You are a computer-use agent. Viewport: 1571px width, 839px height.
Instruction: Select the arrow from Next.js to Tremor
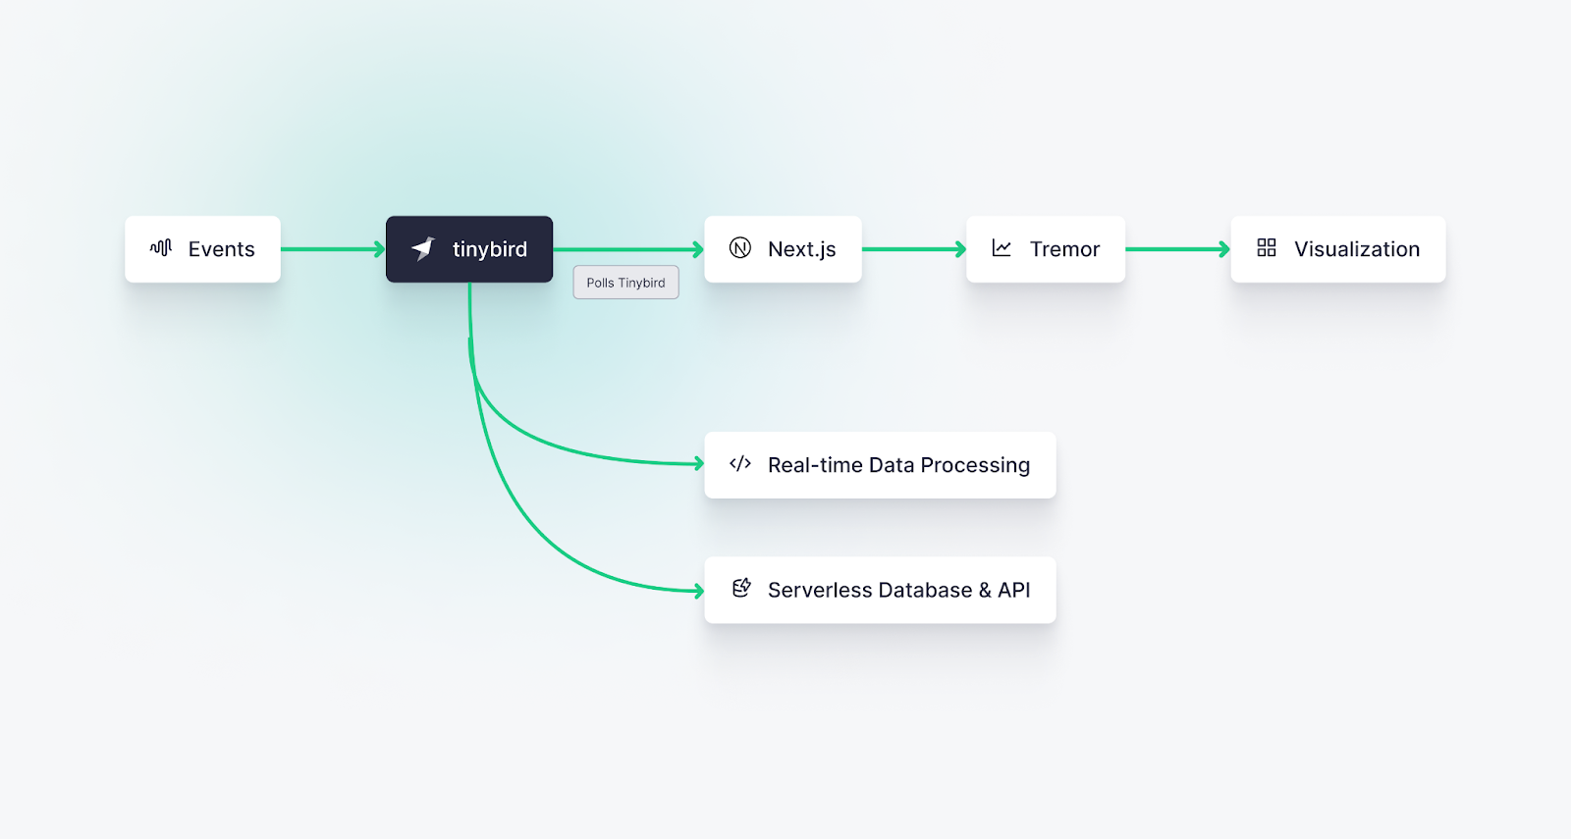tap(913, 249)
